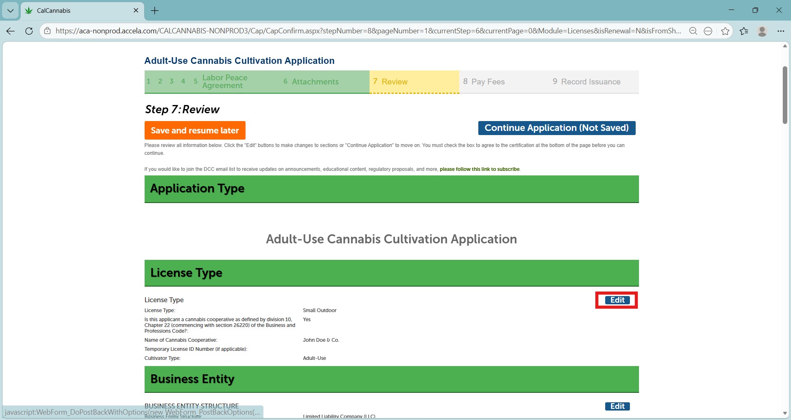This screenshot has width=791, height=420.
Task: Click the 'John Doe & Co.' value
Action: tap(321, 340)
